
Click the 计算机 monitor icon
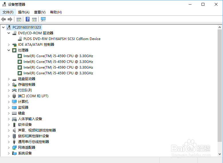(x=14, y=102)
